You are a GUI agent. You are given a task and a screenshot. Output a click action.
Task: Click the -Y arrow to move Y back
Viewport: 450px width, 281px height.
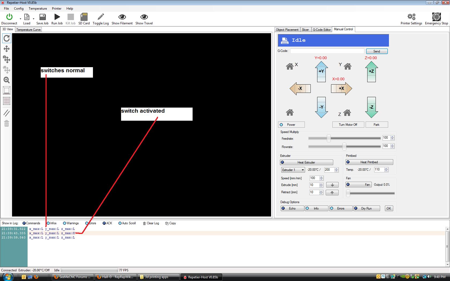coord(321,107)
